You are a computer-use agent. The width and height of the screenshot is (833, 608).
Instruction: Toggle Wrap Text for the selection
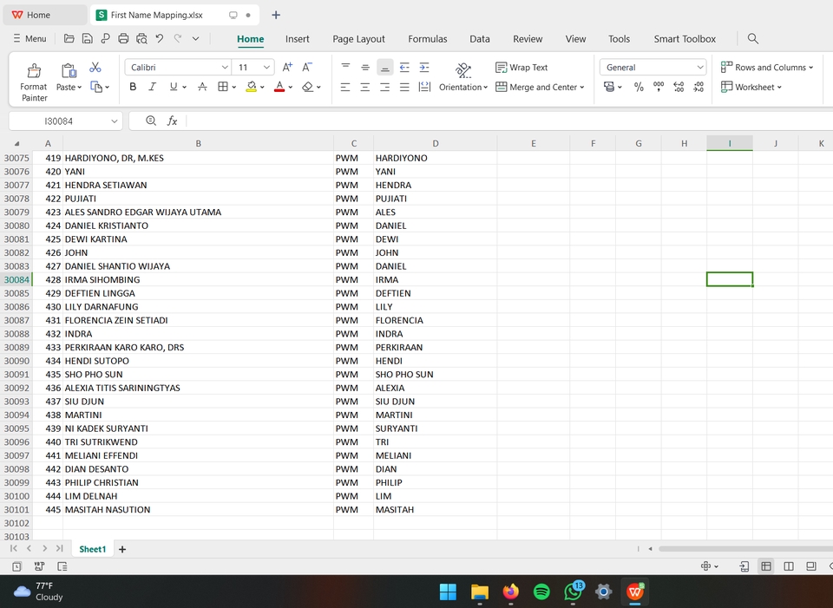click(x=521, y=67)
